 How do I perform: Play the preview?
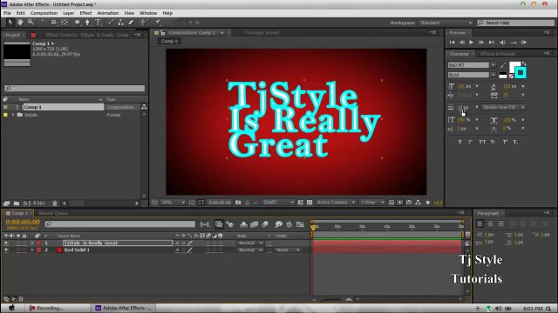point(472,43)
